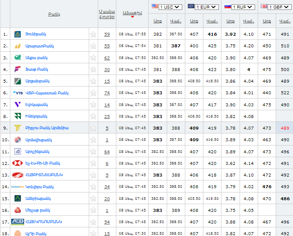Image resolution: width=293 pixels, height=236 pixels.
Task: Click the bold 486 GBP sell rate of Ամերիաբանկ
Action: (285, 199)
